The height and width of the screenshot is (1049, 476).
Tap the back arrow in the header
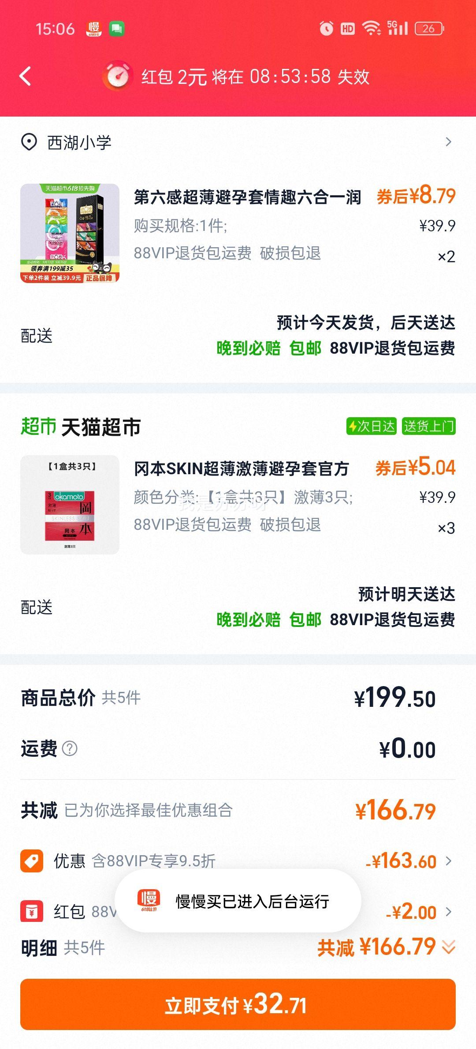coord(26,76)
